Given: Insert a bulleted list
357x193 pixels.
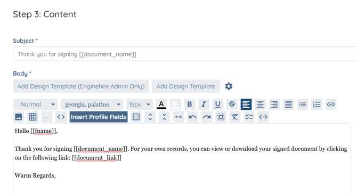Looking at the screenshot, I should [302, 104].
